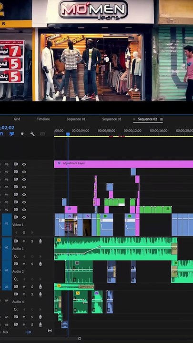Click the timeline zoom scrollbar handle
Image resolution: width=193 pixels, height=343 pixels.
coord(80,338)
